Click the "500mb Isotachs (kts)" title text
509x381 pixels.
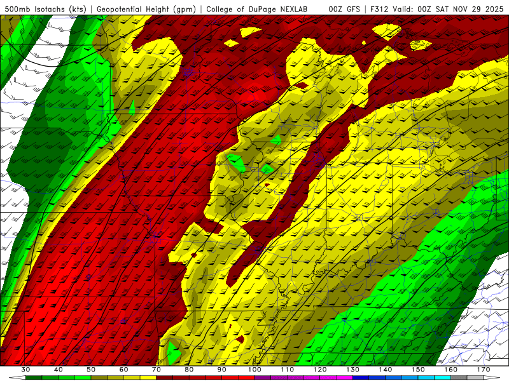(45, 10)
